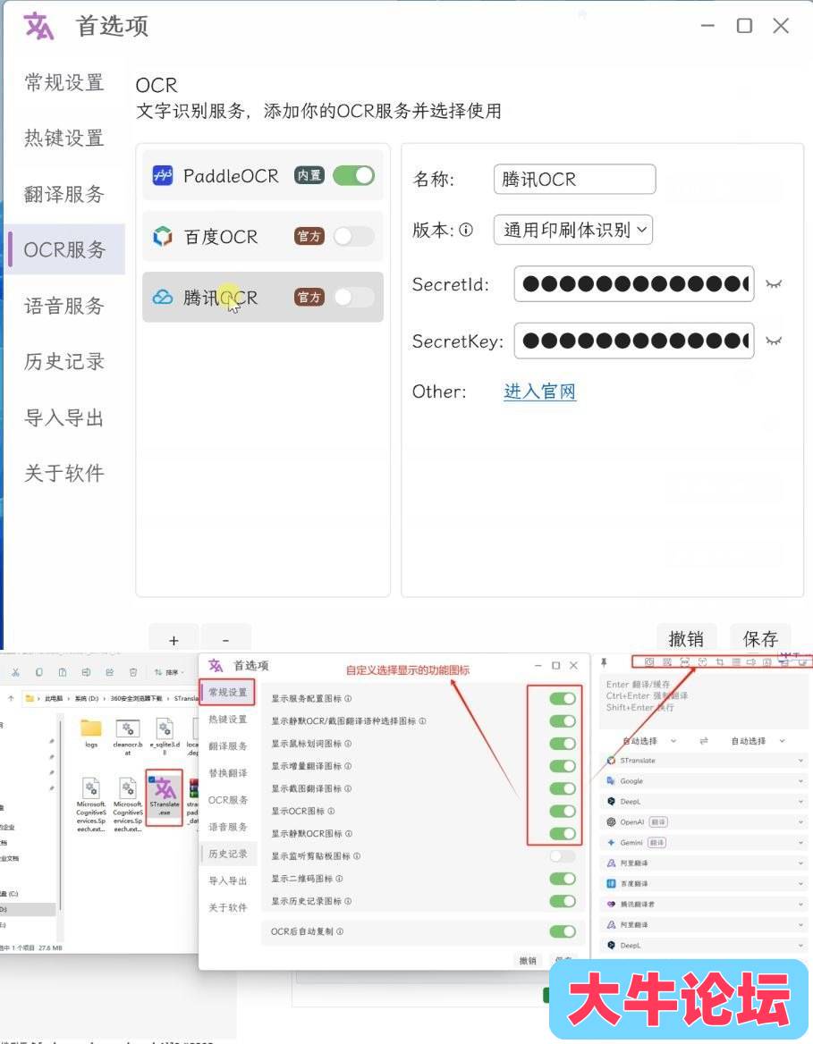Viewport: 813px width, 1044px height.
Task: Open 语音服务 in the OCR preferences sidebar
Action: click(64, 306)
